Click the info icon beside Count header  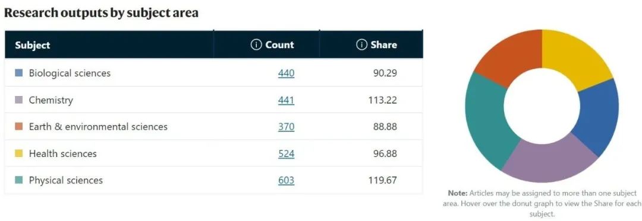[256, 45]
